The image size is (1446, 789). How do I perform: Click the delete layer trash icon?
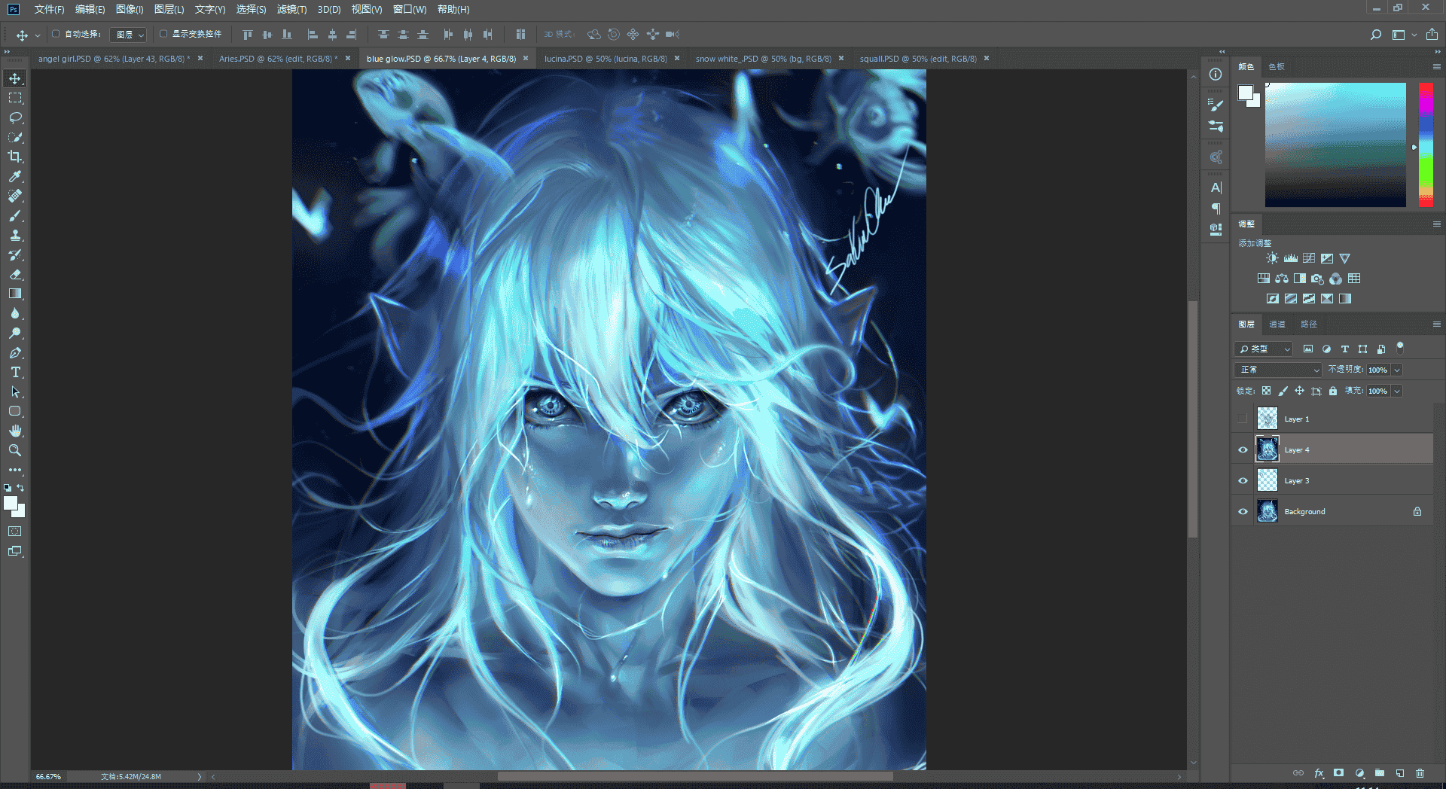click(1420, 773)
